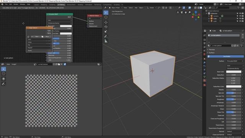Hide the Light object in outliner
Screen dimensions: 245x138
point(240,21)
